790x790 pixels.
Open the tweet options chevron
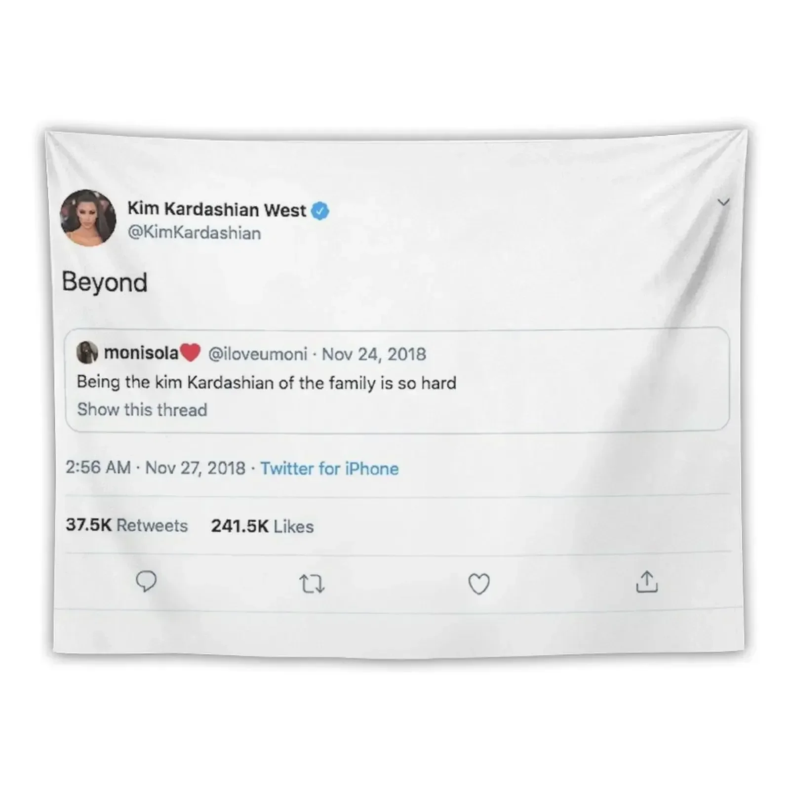coord(723,202)
